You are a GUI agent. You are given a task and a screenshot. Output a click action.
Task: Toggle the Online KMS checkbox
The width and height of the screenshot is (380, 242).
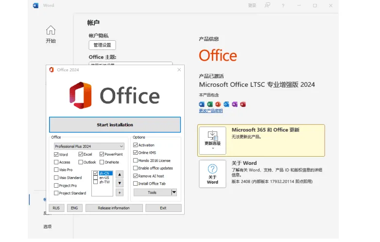point(136,153)
